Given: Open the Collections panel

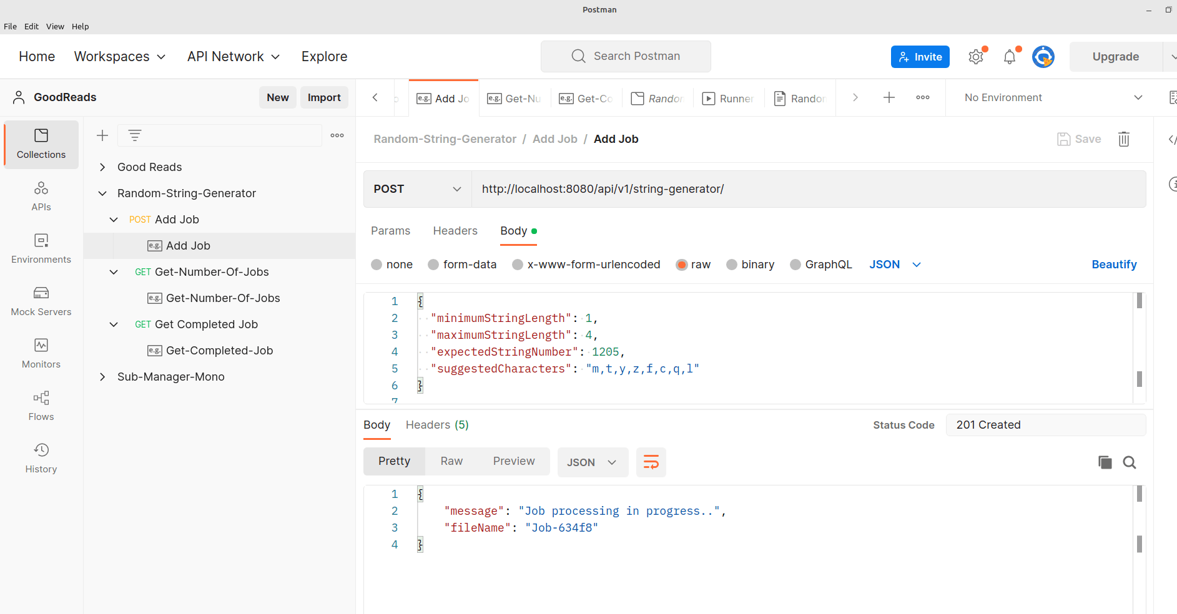Looking at the screenshot, I should point(41,144).
